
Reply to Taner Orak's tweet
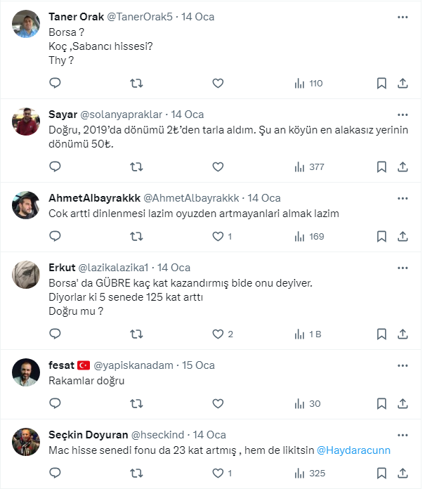pos(55,83)
